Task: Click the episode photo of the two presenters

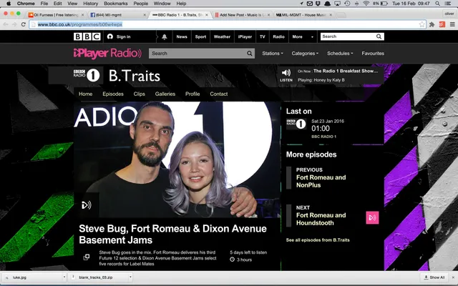Action: 177,159
